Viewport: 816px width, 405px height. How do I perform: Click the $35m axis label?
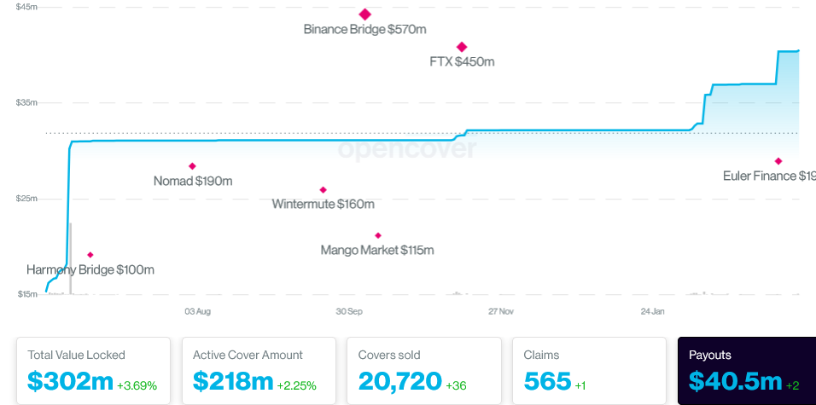[26, 102]
